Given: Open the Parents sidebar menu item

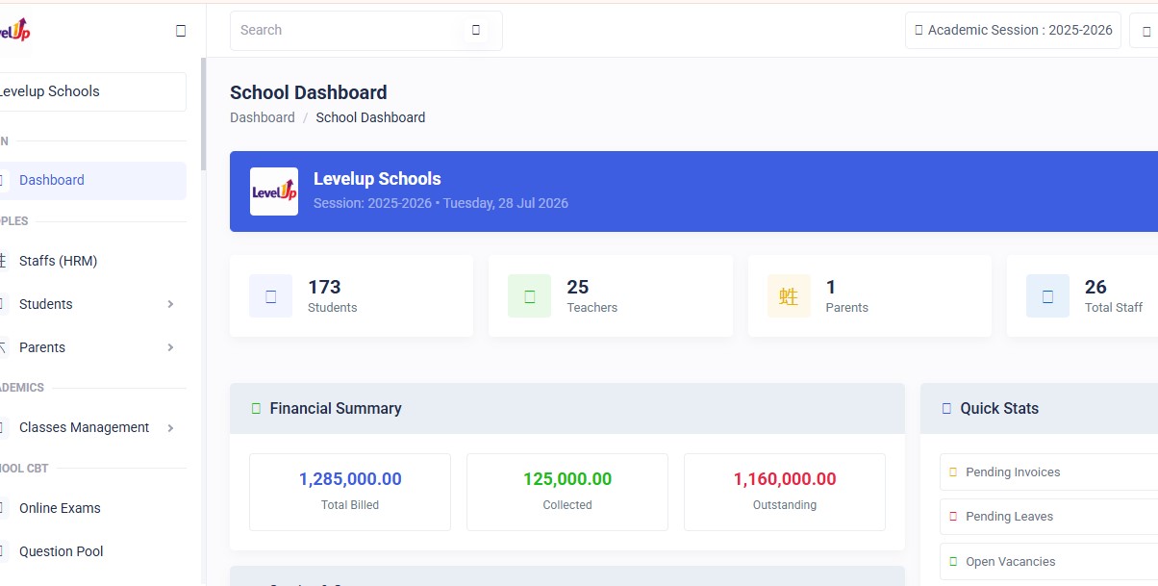Looking at the screenshot, I should point(91,347).
